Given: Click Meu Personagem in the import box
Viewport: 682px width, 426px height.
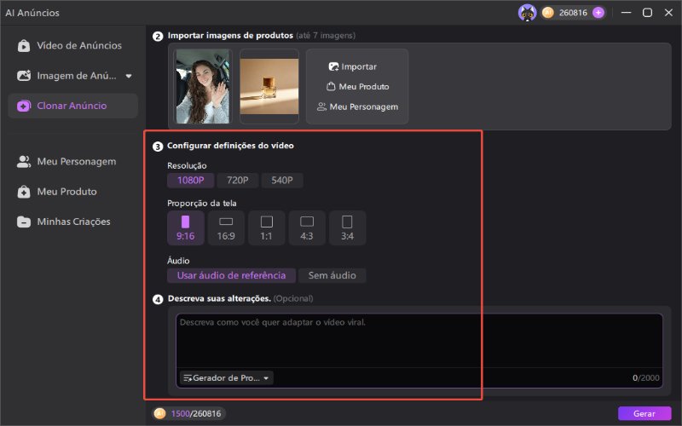Looking at the screenshot, I should 357,106.
